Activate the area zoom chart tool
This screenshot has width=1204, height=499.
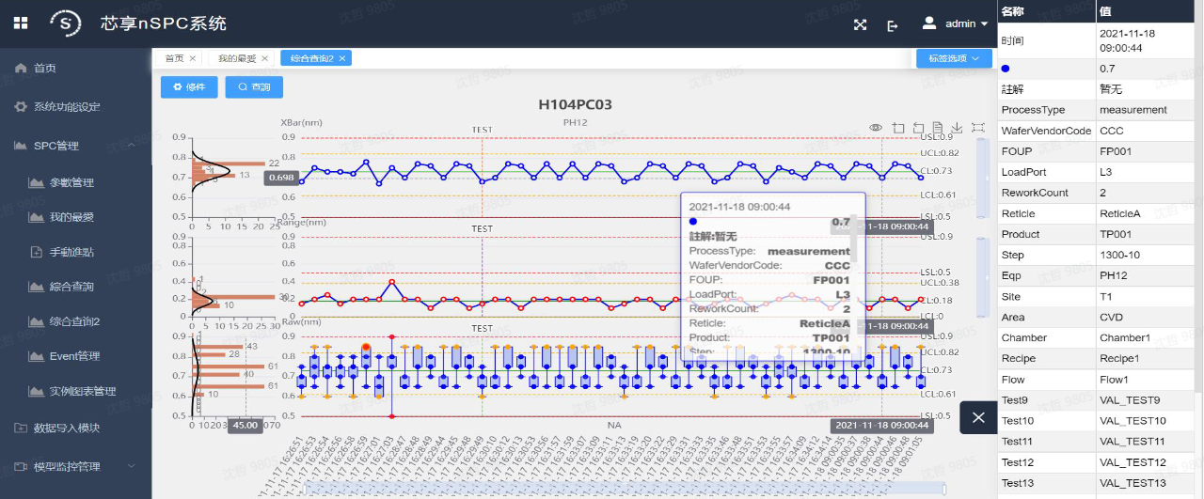click(897, 128)
